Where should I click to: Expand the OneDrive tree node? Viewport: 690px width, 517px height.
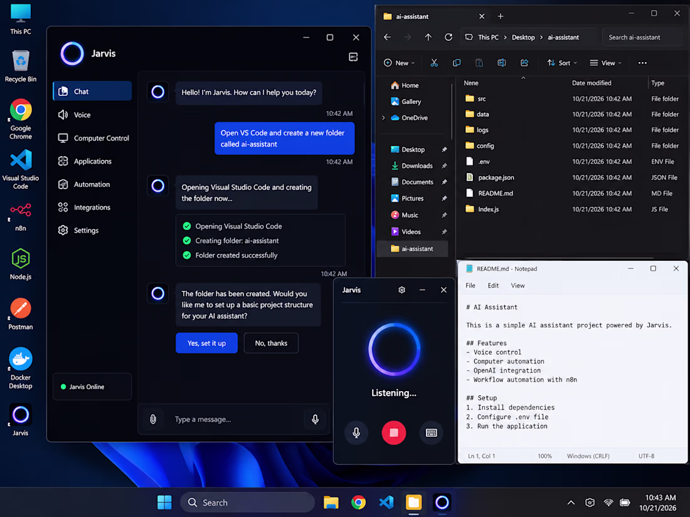[383, 118]
